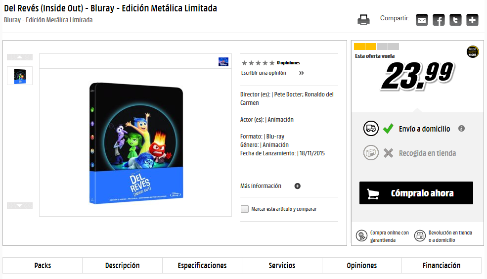Click the Cómpralo ahora button
Image resolution: width=487 pixels, height=279 pixels.
pos(416,193)
